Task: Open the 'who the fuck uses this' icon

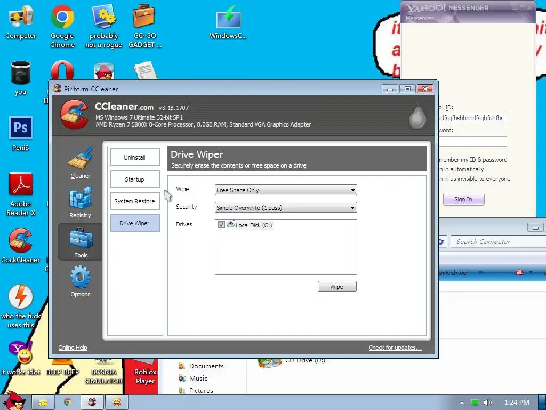Action: 21,307
